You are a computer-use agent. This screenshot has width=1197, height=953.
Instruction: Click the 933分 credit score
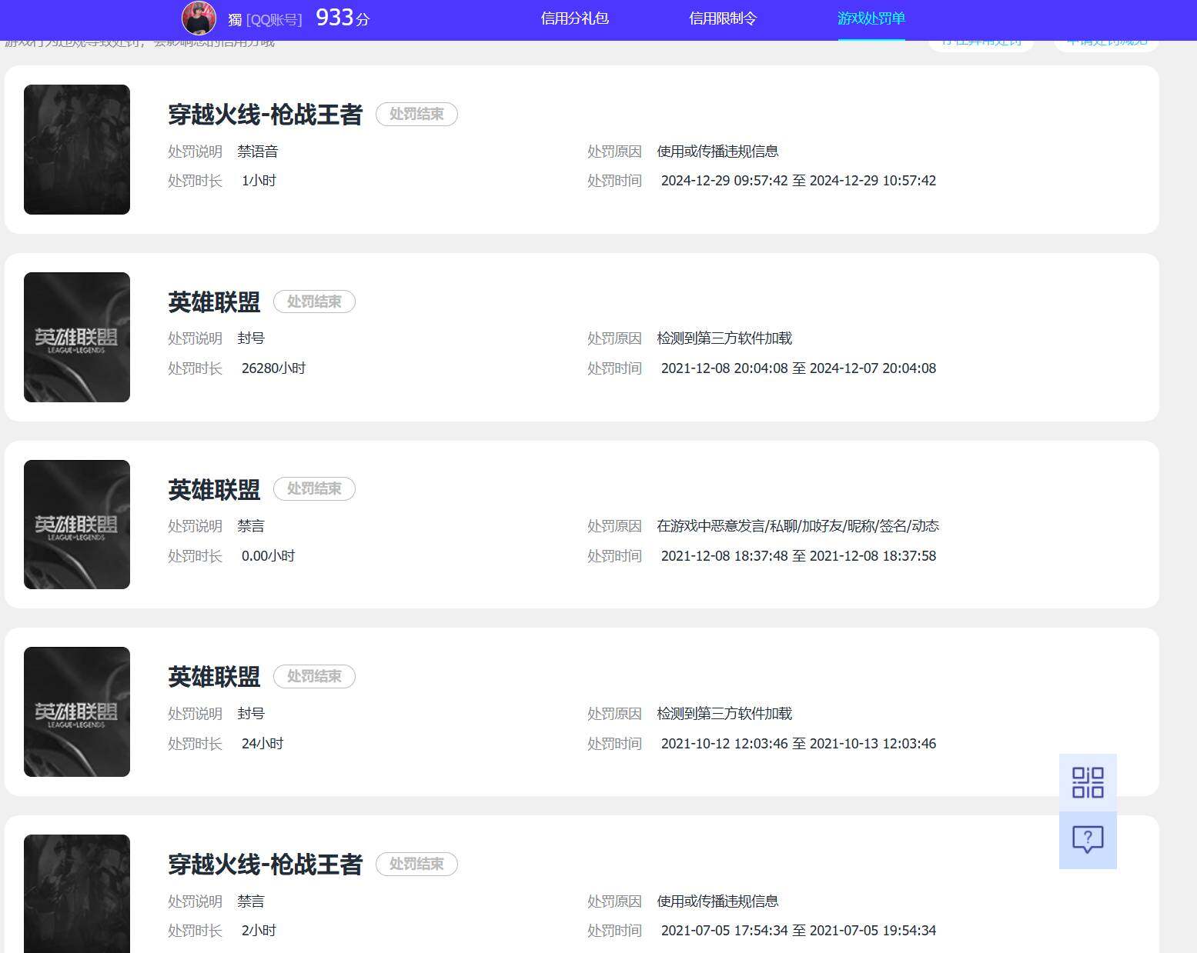tap(343, 18)
